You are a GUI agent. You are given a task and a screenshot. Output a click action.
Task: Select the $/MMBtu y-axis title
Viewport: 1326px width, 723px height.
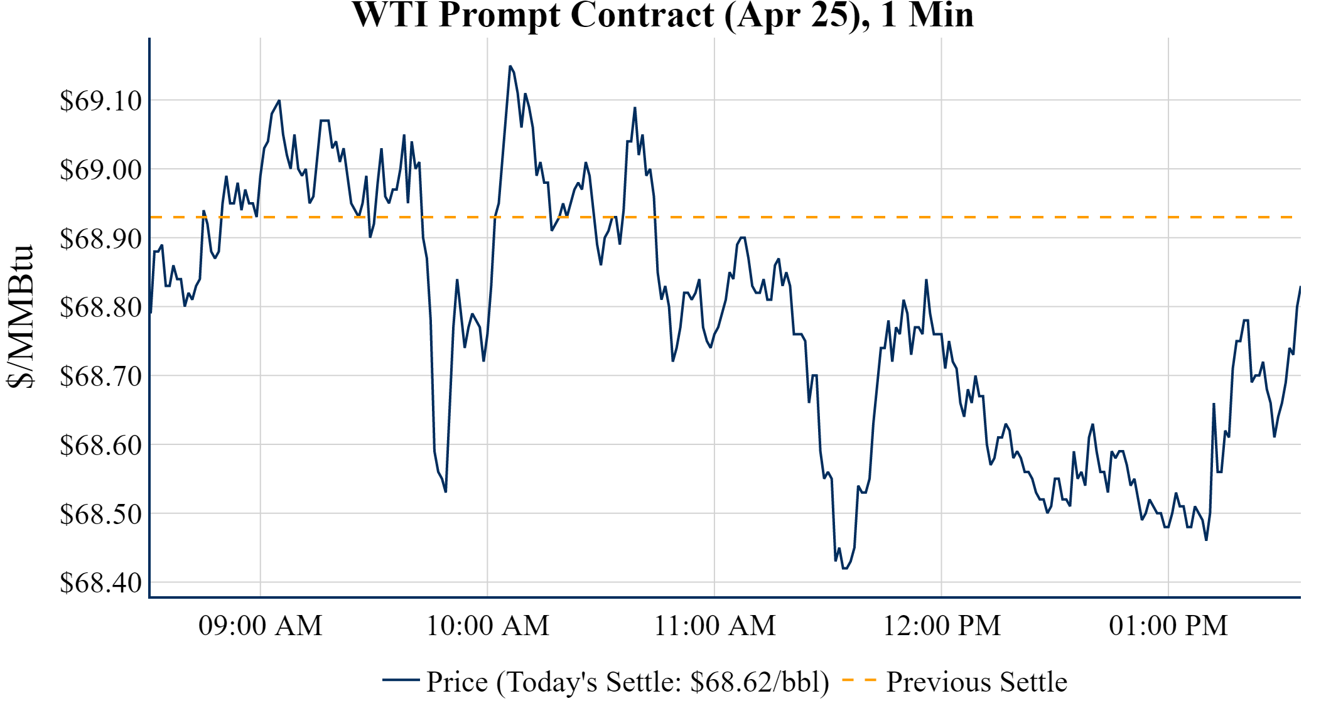pos(21,317)
